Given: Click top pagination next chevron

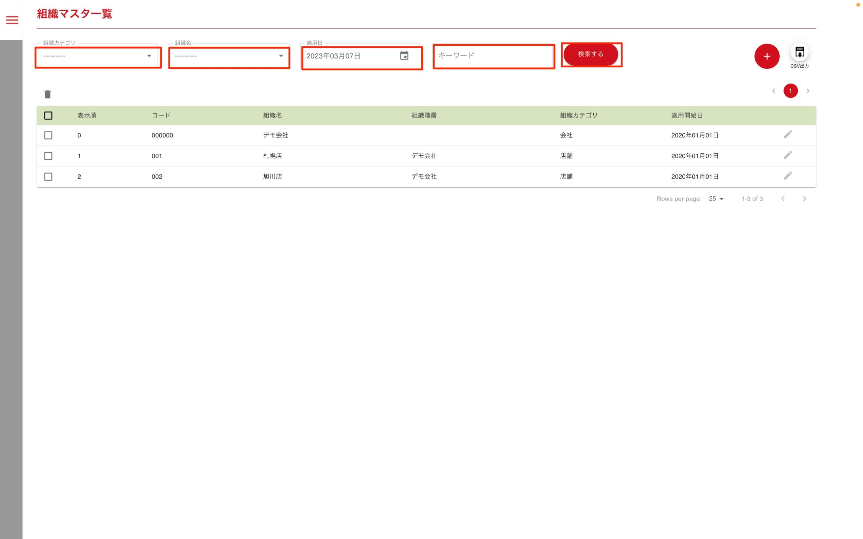Looking at the screenshot, I should click(808, 91).
